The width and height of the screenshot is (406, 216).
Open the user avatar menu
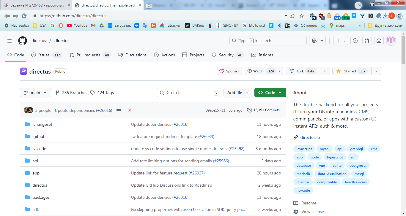click(391, 41)
